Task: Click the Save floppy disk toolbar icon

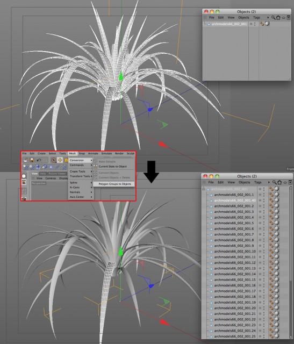Action: (x=32, y=160)
